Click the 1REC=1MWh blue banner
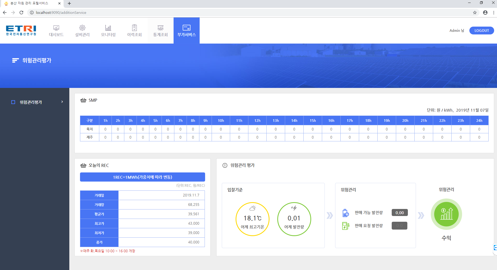The image size is (497, 270). coord(142,177)
